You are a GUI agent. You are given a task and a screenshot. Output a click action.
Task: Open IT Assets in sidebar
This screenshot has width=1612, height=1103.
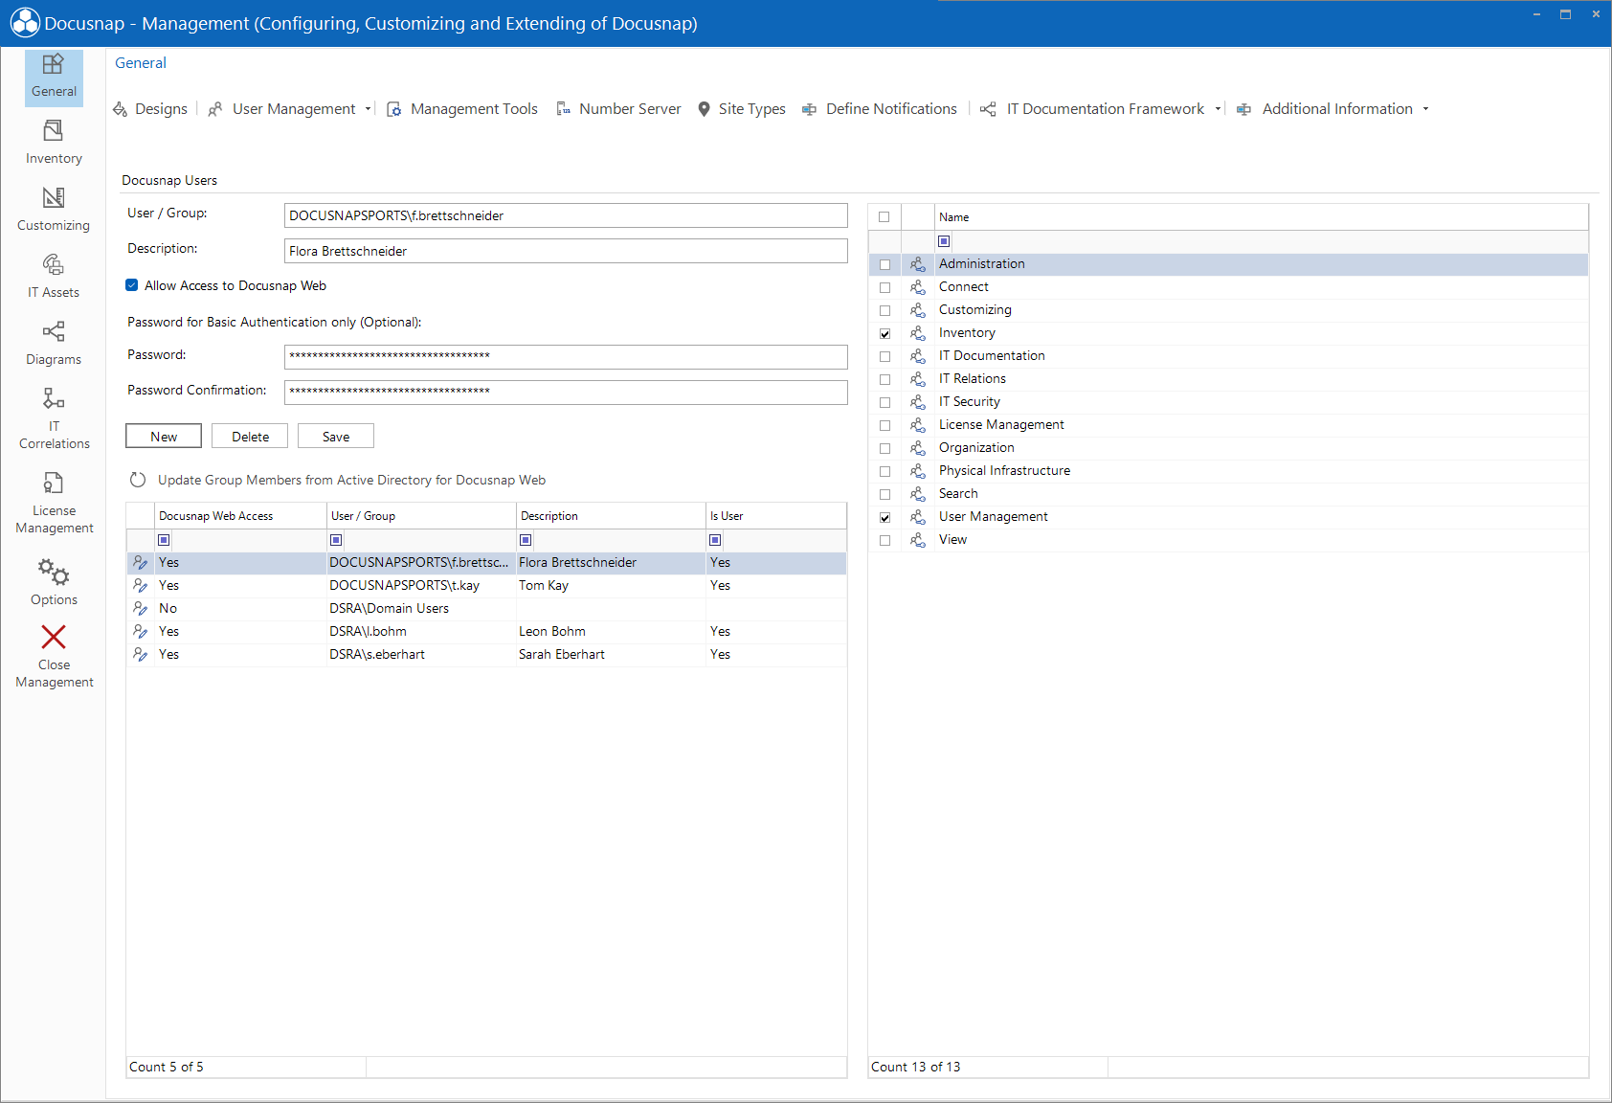pos(54,277)
